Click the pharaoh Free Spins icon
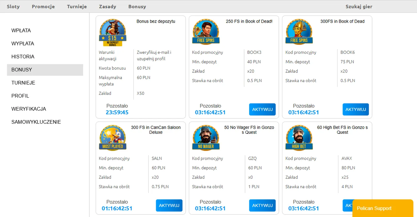The image size is (417, 217). [299, 32]
